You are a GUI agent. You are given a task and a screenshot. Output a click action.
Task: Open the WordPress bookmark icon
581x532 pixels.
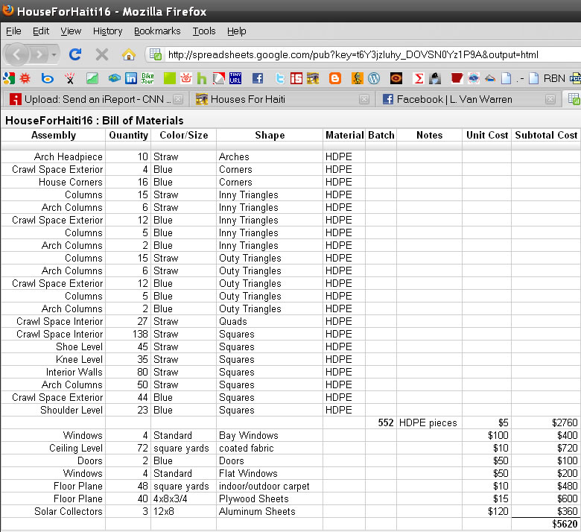point(374,78)
